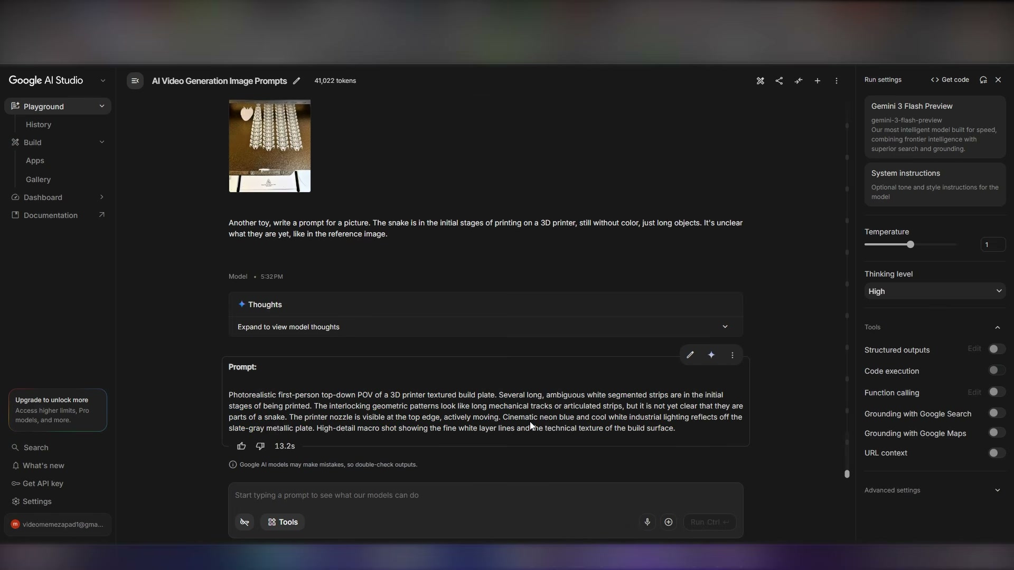The width and height of the screenshot is (1014, 570).
Task: Click Get code button
Action: coord(950,80)
